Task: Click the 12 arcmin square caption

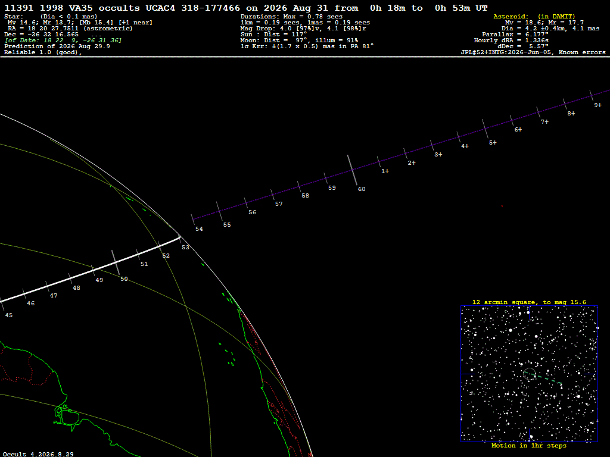Action: [x=529, y=302]
